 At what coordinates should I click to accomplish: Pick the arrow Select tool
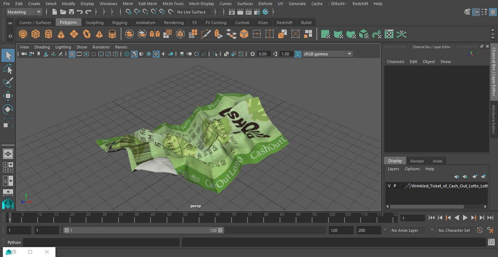pos(8,55)
